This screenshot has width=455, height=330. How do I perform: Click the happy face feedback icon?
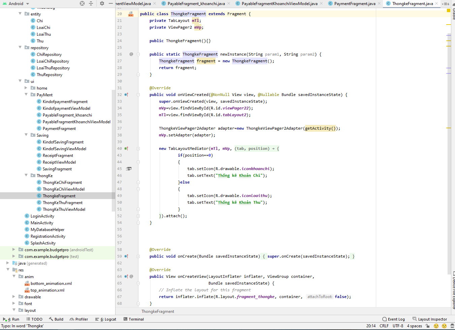click(436, 326)
